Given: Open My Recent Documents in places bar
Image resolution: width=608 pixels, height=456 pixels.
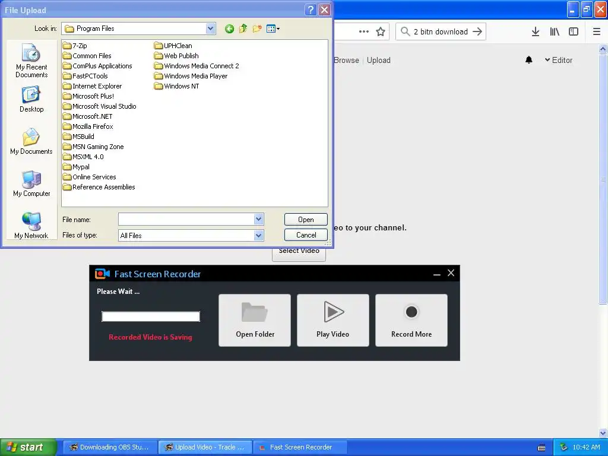Looking at the screenshot, I should pos(31,61).
